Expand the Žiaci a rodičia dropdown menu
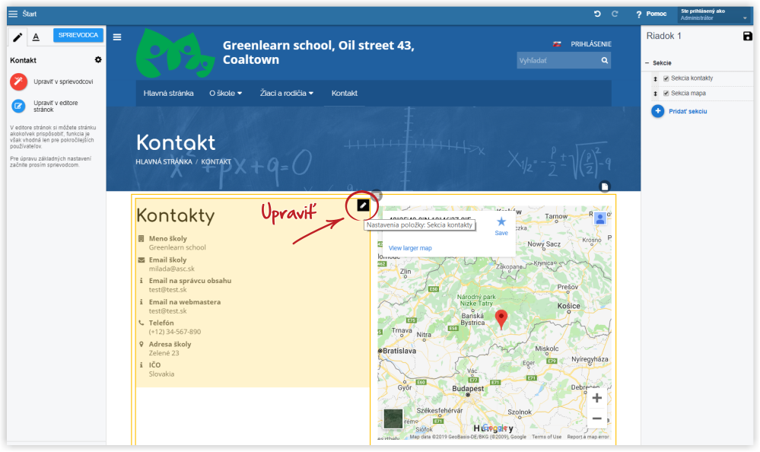760x452 pixels. click(287, 94)
